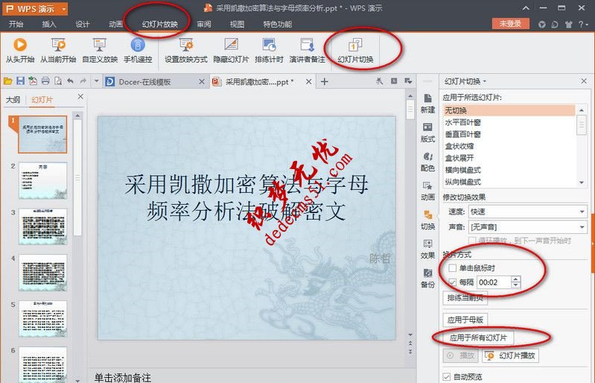The image size is (595, 383).
Task: Toggle the 自动预览 auto preview checkbox
Action: [447, 376]
